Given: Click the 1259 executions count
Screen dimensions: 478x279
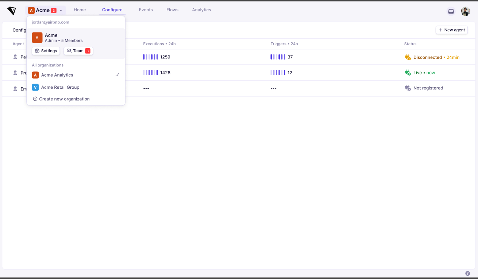Looking at the screenshot, I should point(165,57).
